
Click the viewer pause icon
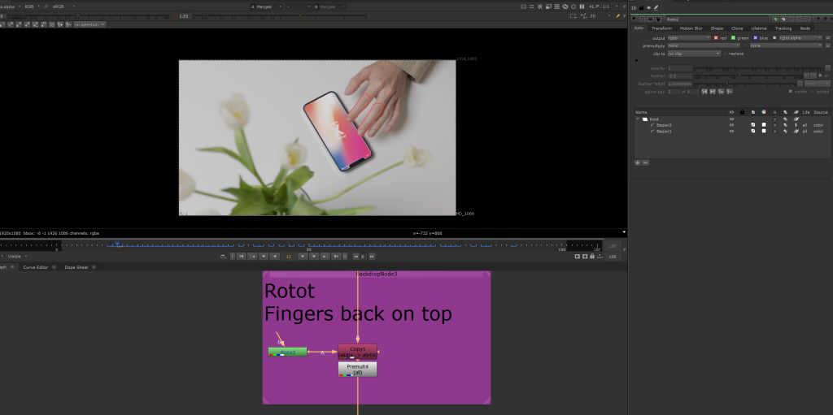click(582, 6)
